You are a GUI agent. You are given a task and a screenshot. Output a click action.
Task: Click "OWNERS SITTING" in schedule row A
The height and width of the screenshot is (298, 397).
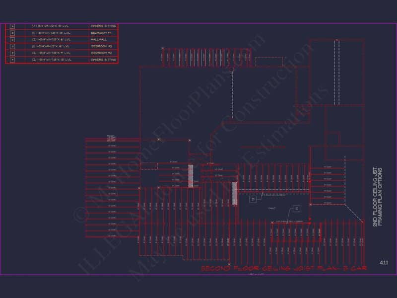(103, 26)
